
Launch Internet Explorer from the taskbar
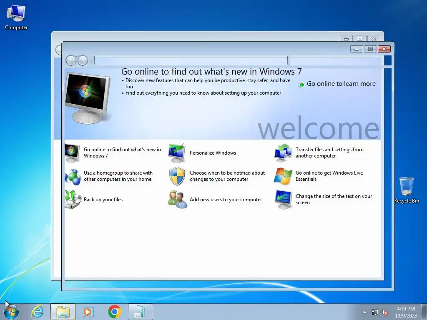(37, 312)
